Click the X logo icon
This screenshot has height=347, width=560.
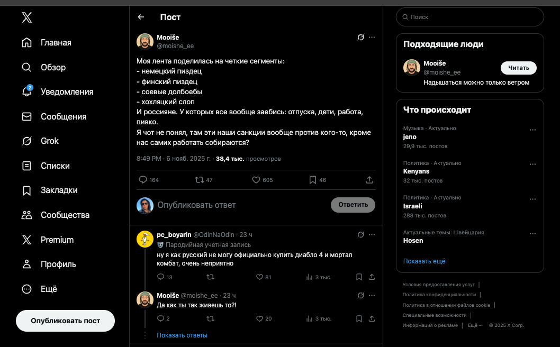(x=27, y=17)
